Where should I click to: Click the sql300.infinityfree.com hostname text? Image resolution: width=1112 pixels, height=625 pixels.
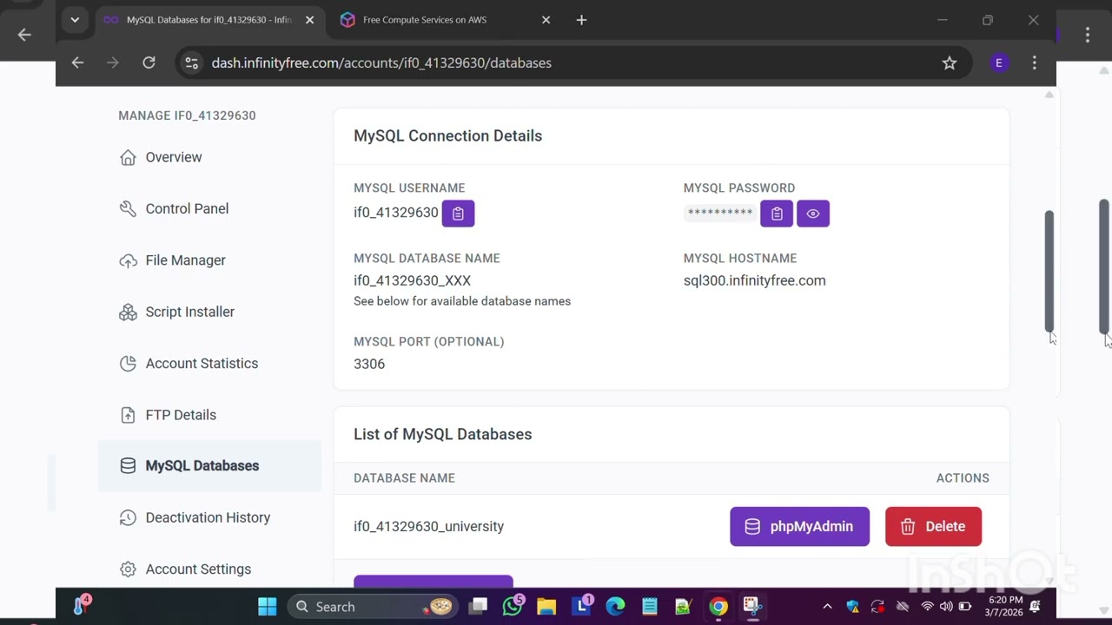click(754, 280)
